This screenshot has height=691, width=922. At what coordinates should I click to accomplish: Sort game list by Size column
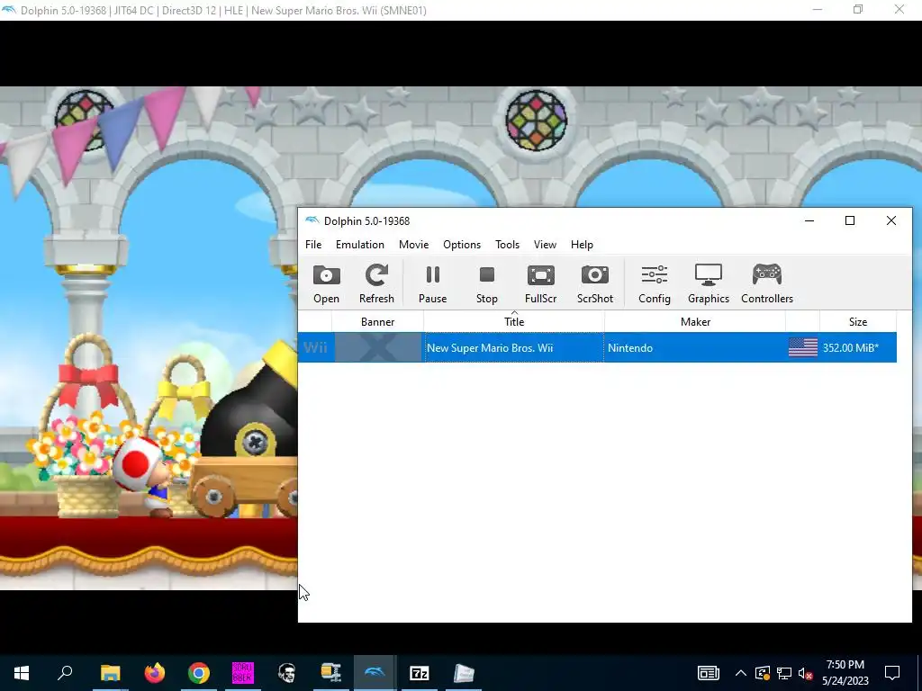[x=858, y=321]
